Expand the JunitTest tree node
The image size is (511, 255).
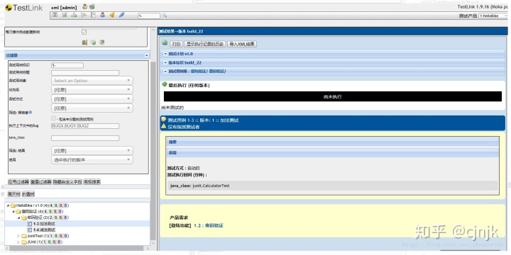[x=18, y=236]
